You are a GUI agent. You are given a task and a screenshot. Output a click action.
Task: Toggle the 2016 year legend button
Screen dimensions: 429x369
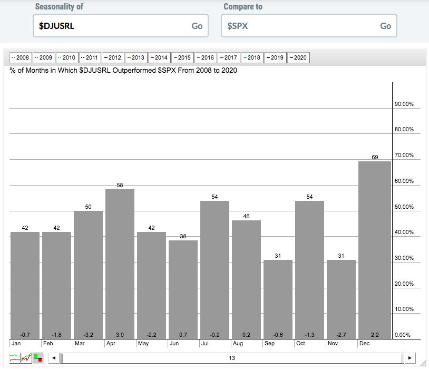[204, 57]
